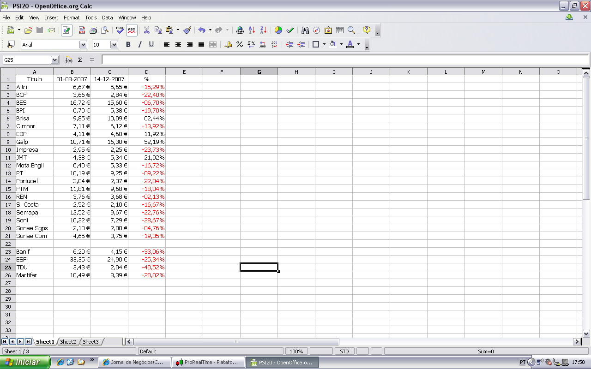Justify the cell contents

click(x=201, y=45)
